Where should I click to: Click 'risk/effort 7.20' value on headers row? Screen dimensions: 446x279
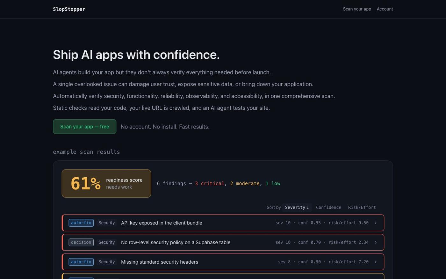tap(349, 262)
